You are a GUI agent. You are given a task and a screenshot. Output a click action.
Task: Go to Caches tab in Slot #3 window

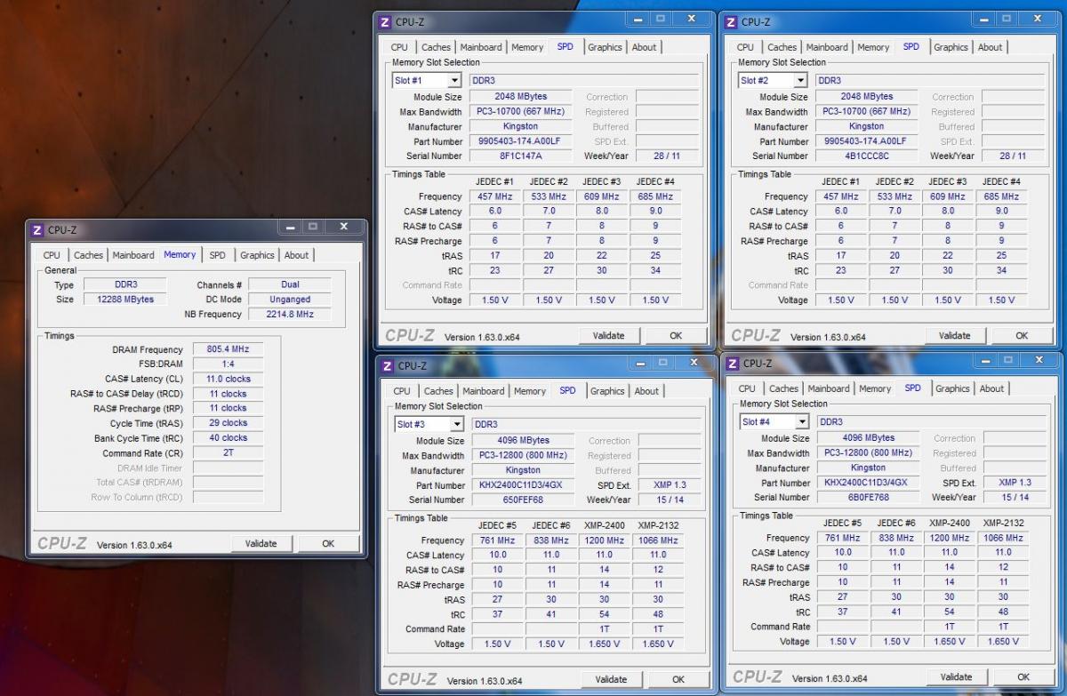pyautogui.click(x=438, y=391)
